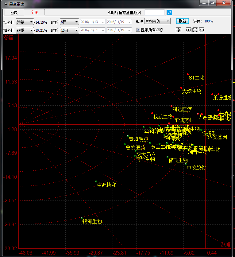Select the 银河生物 green data point
The width and height of the screenshot is (235, 257).
pyautogui.click(x=82, y=218)
